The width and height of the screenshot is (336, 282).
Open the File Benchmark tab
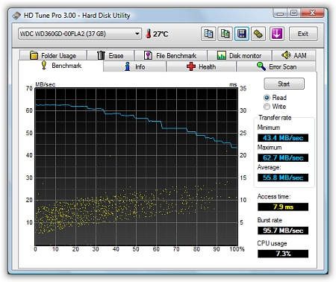(171, 55)
